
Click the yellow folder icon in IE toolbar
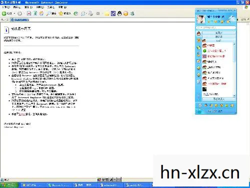[x=106, y=14]
